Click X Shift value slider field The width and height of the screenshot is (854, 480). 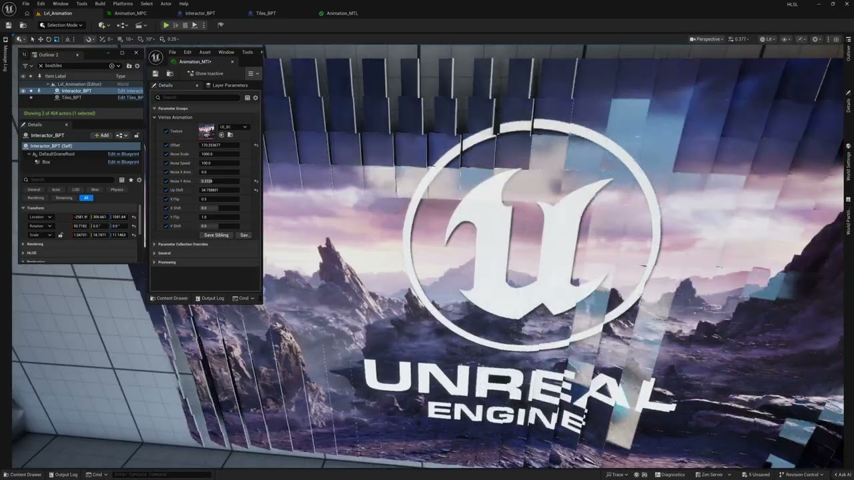coord(219,208)
